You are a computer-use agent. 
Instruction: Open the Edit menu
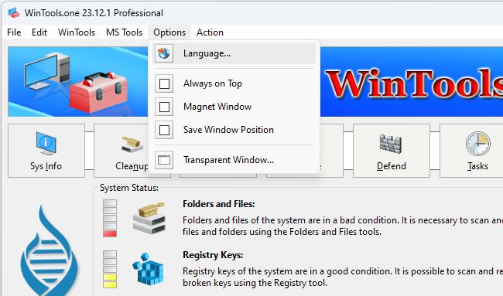point(39,32)
